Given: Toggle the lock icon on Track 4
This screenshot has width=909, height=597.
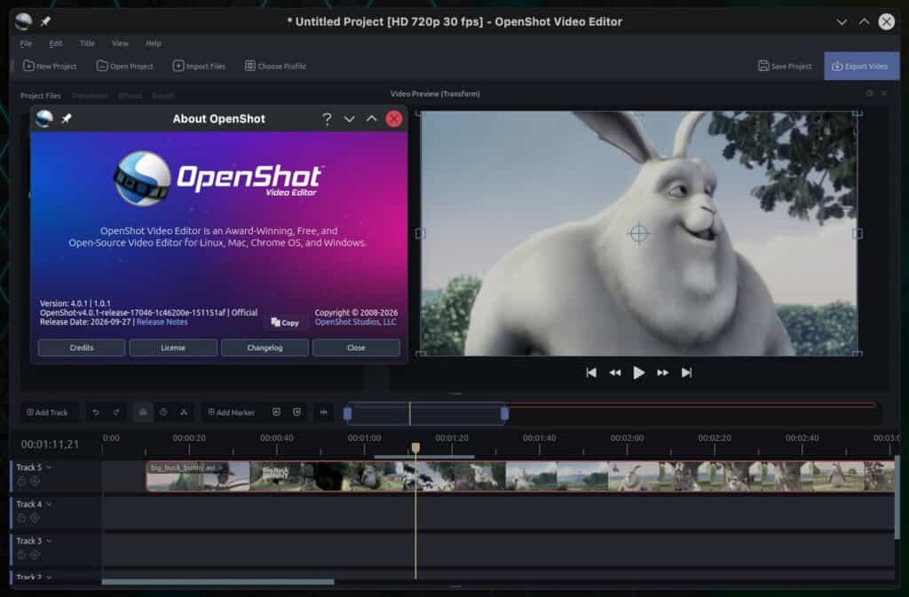Looking at the screenshot, I should [x=22, y=518].
